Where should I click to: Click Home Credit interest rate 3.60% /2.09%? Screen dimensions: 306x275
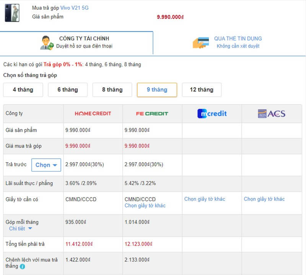[81, 183]
